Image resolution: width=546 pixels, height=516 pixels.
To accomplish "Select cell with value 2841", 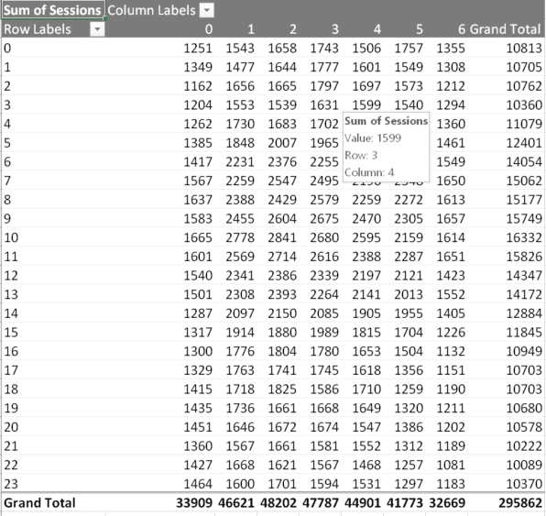I will pyautogui.click(x=282, y=237).
